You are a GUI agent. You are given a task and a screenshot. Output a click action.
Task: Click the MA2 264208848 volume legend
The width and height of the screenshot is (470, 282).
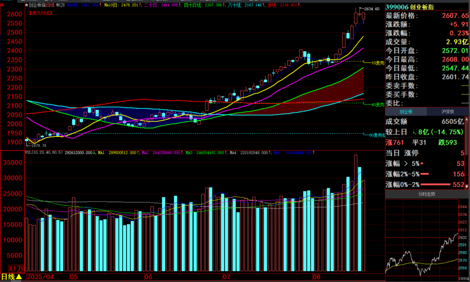point(162,152)
